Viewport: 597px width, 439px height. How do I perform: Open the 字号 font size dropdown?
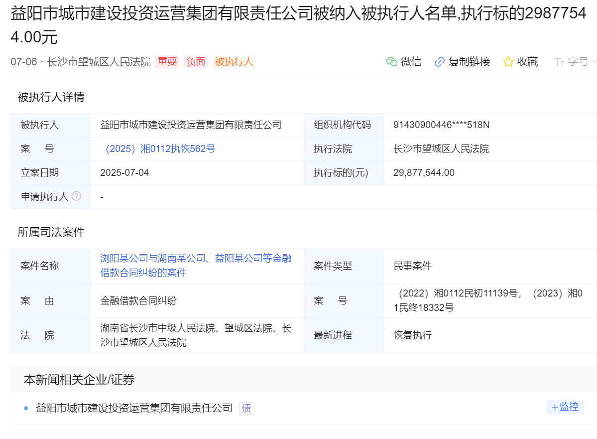[575, 62]
